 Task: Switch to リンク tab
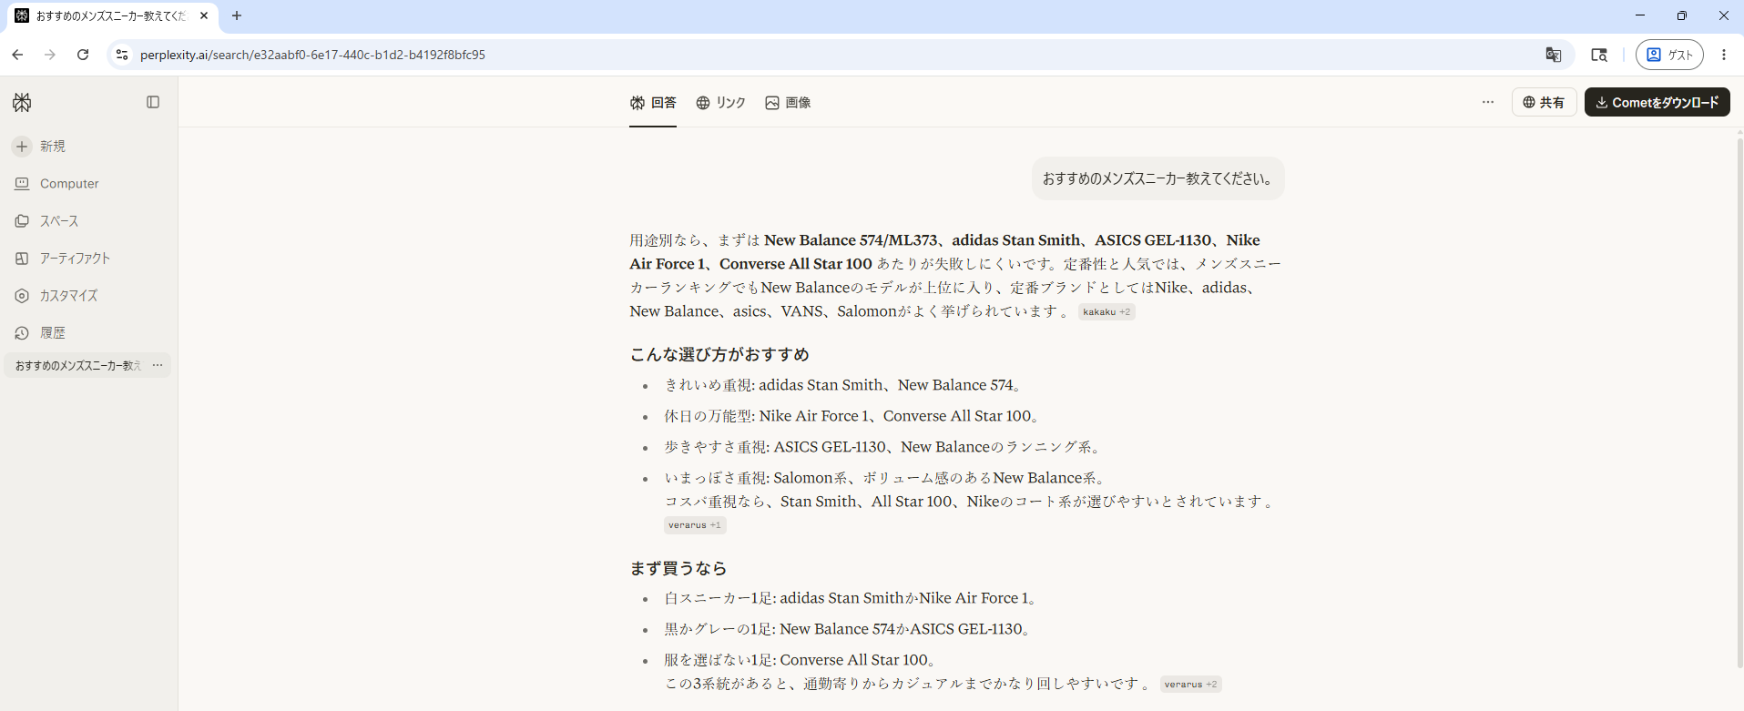pyautogui.click(x=720, y=103)
